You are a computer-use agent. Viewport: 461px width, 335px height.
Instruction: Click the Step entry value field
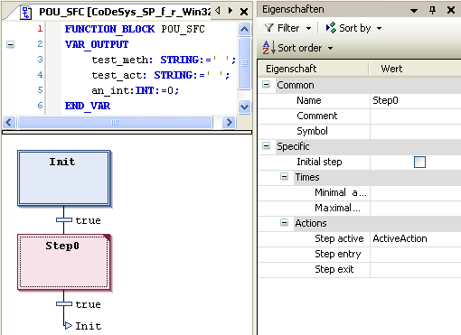[416, 254]
